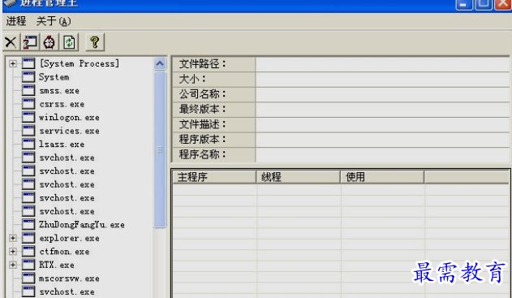Click the 文件描述 value field
Screen dimensions: 512x298
point(382,124)
